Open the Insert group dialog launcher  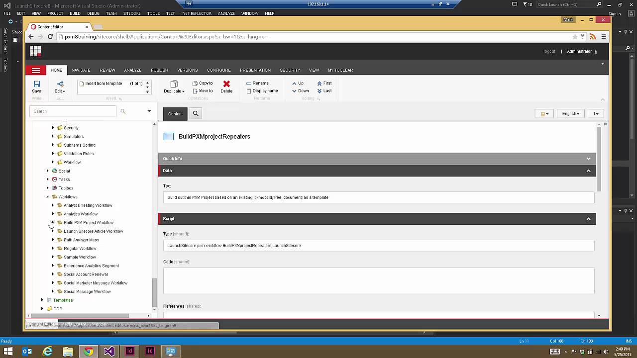[x=120, y=99]
